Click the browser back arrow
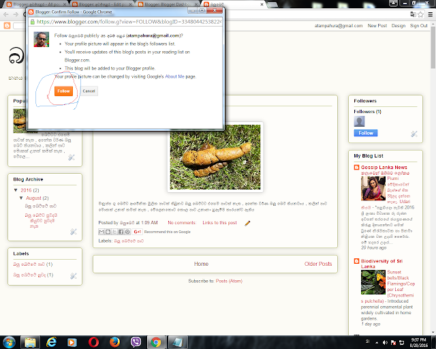The height and width of the screenshot is (349, 436). [6, 14]
